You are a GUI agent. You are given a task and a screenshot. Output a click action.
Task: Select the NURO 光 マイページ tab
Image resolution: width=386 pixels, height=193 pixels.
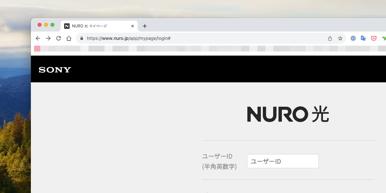point(96,26)
